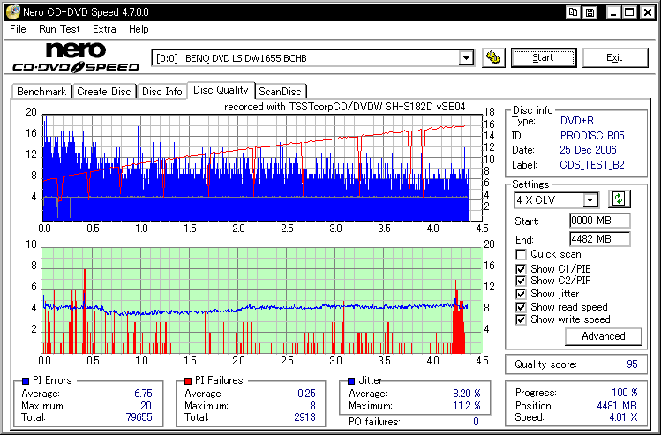Open the Advanced settings button
Screen dimensions: 661x435
(x=604, y=336)
